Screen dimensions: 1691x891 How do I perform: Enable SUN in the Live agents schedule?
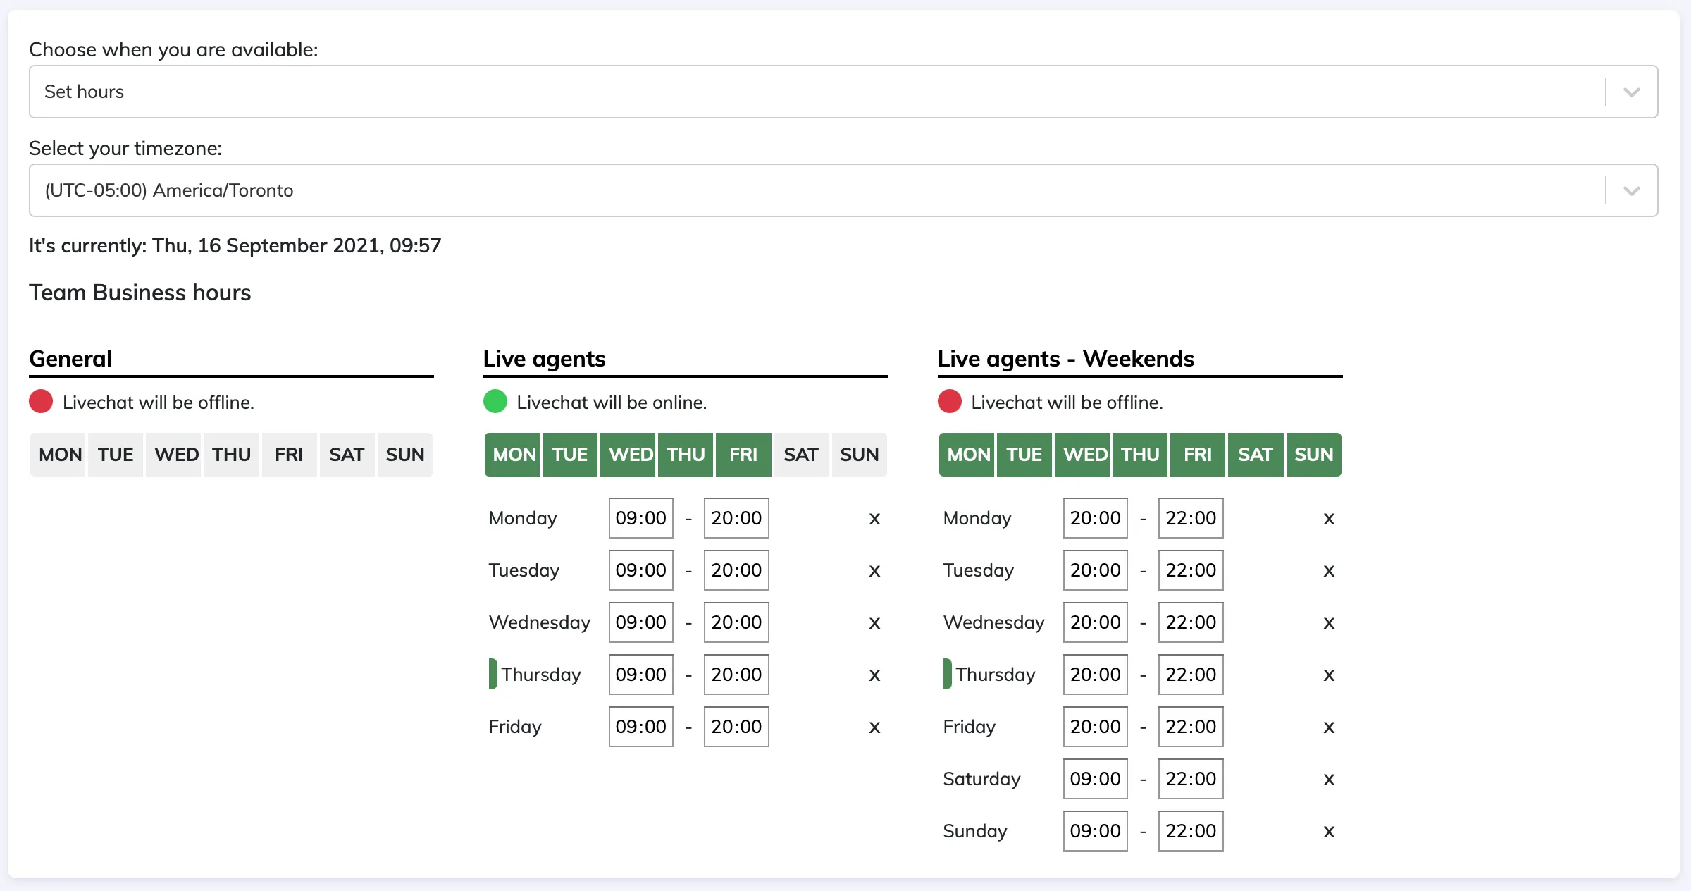tap(860, 455)
